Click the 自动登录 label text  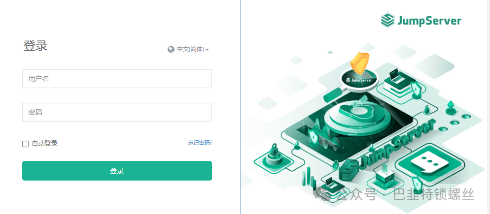coord(45,144)
